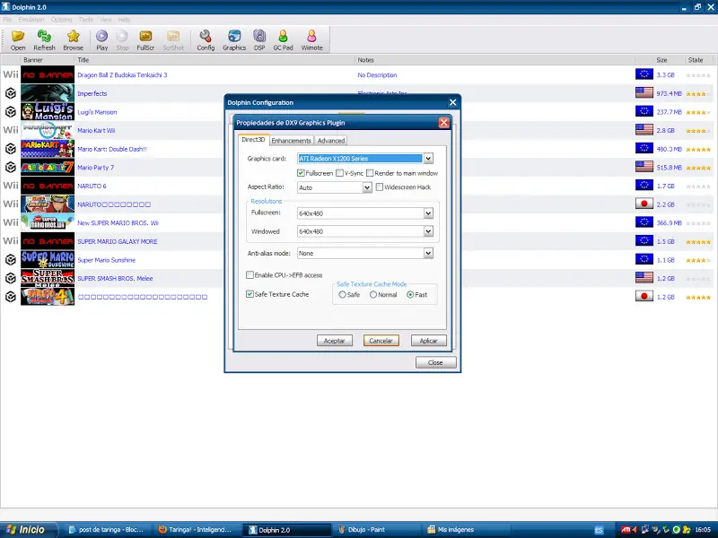Open the Emulation menu
The width and height of the screenshot is (718, 538).
[31, 20]
